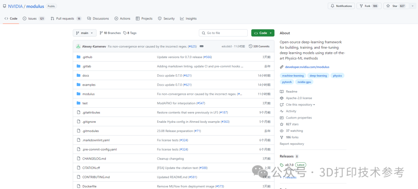Click the CHANGELOG.md file icon
The width and height of the screenshot is (418, 189).
tap(78, 158)
